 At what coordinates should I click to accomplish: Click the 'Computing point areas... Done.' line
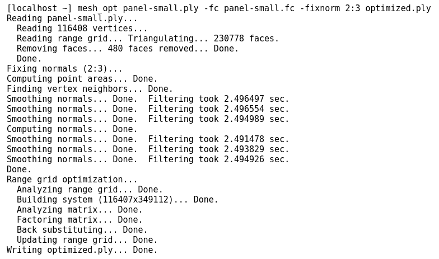82,79
